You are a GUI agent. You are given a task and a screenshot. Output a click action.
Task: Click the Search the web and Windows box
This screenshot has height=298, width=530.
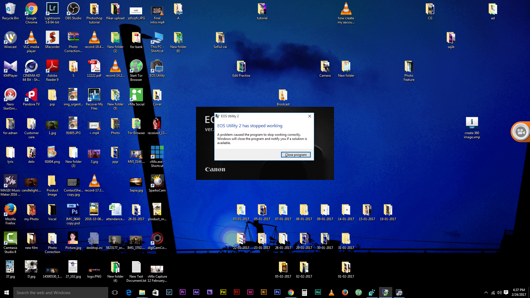coord(61,292)
